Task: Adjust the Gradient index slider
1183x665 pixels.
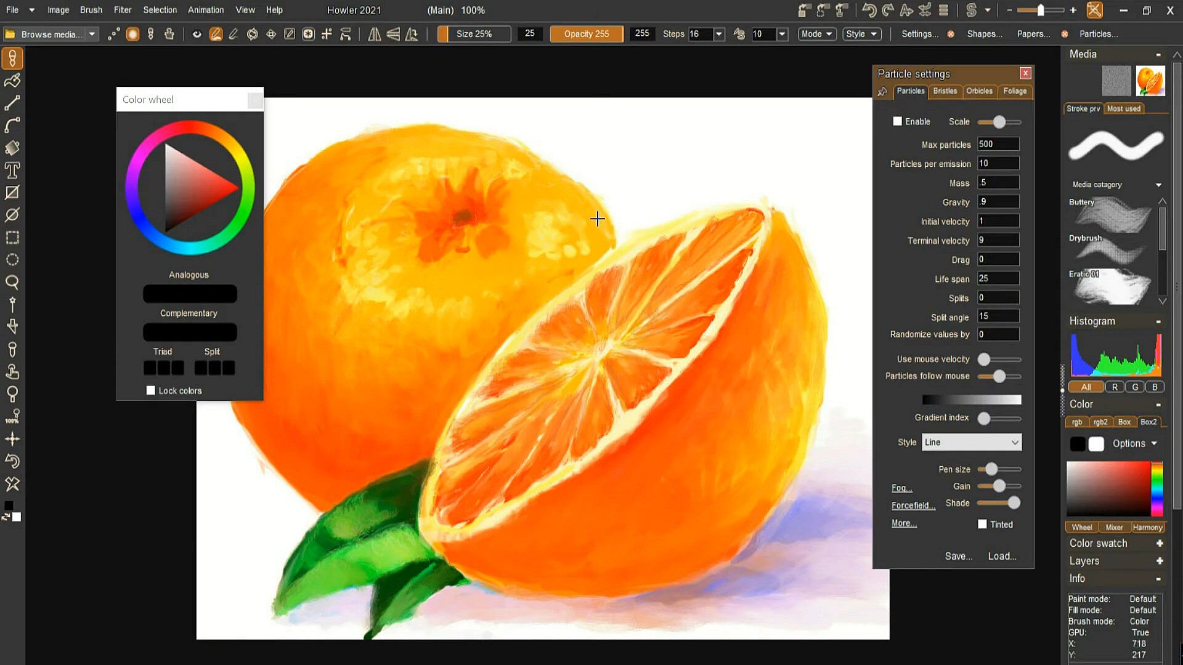Action: click(x=985, y=419)
